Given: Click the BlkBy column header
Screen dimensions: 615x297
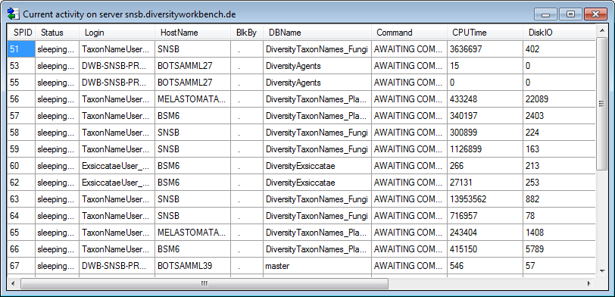Looking at the screenshot, I should (247, 33).
